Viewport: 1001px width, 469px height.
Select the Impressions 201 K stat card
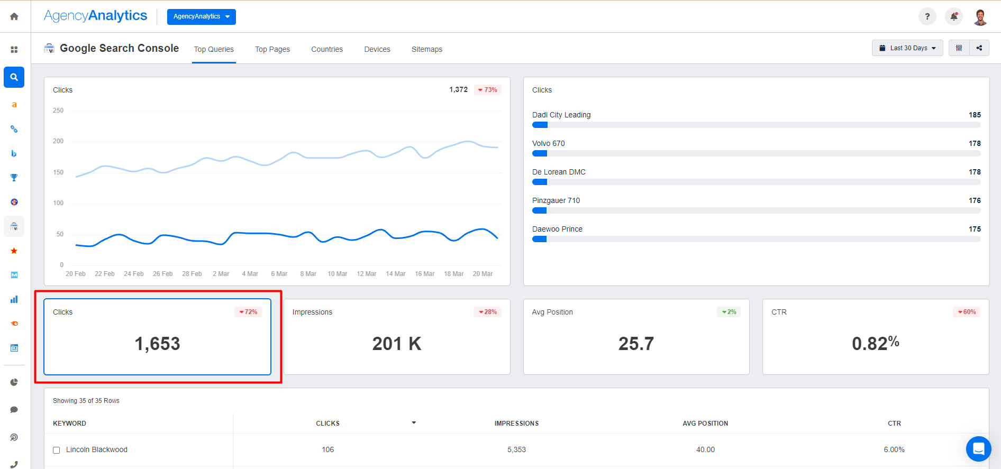coord(397,337)
